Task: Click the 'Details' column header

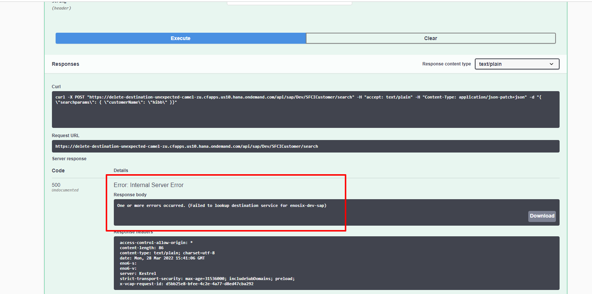Action: pos(121,171)
